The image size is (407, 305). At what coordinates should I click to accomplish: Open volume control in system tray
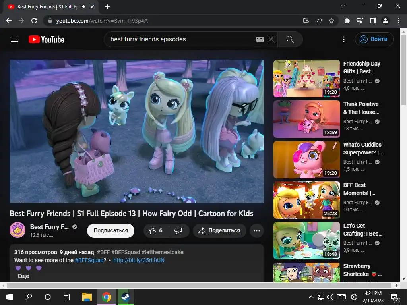point(330,297)
